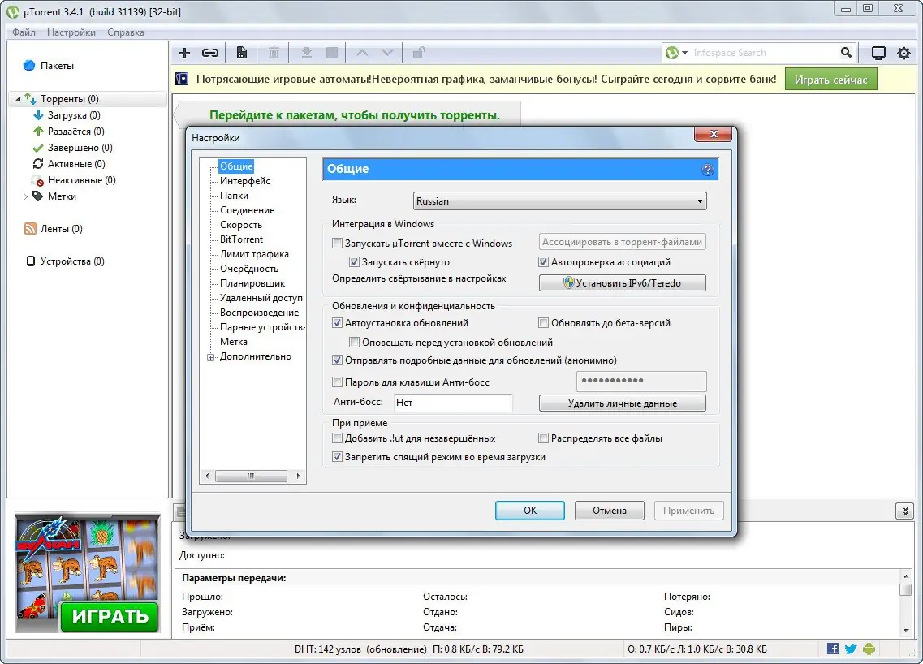Click the Facebook icon in status bar
This screenshot has height=664, width=923.
click(832, 648)
